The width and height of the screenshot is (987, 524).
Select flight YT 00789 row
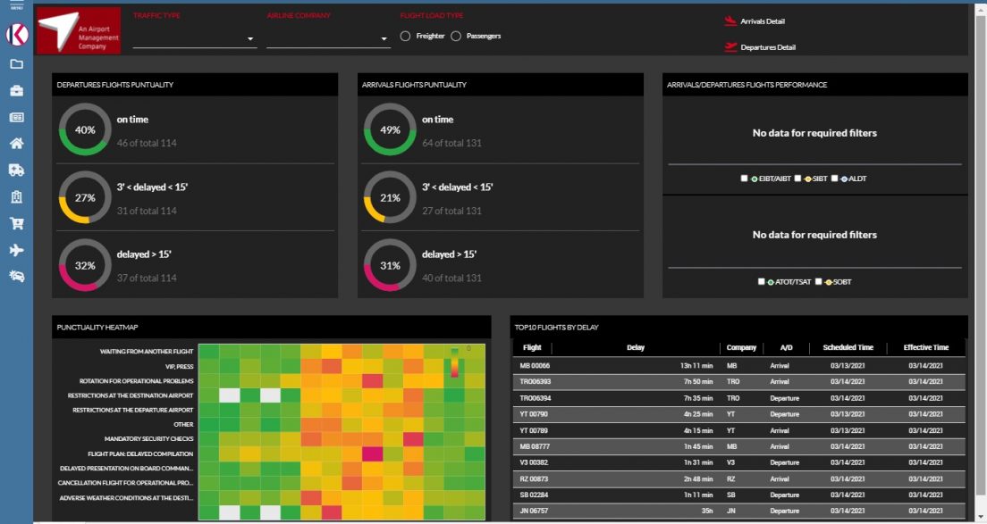tap(739, 430)
